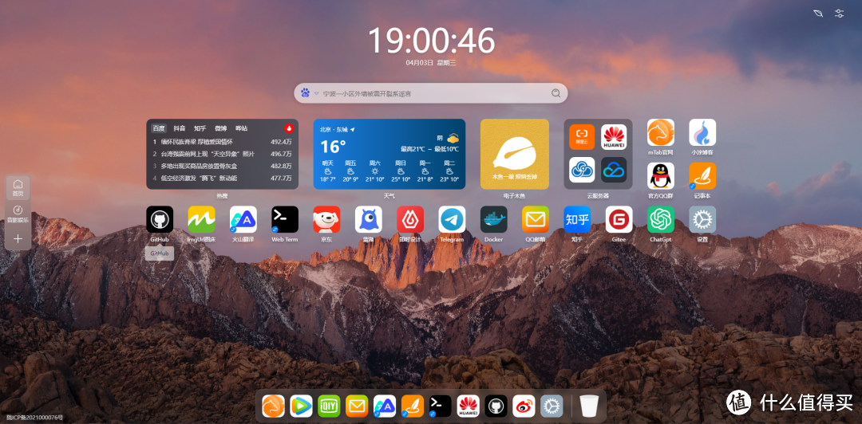
Task: Open the Gitee app icon
Action: click(x=619, y=220)
